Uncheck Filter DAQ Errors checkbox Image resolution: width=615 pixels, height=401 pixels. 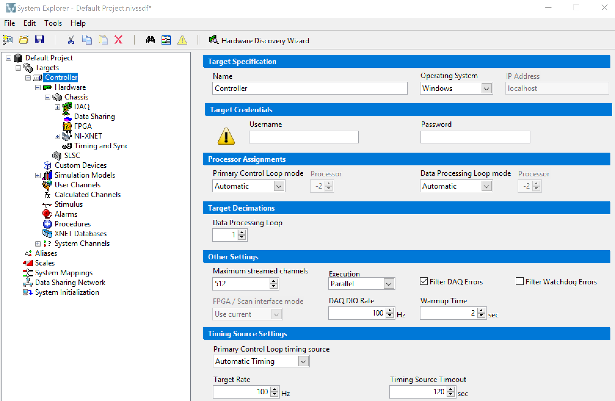point(424,281)
